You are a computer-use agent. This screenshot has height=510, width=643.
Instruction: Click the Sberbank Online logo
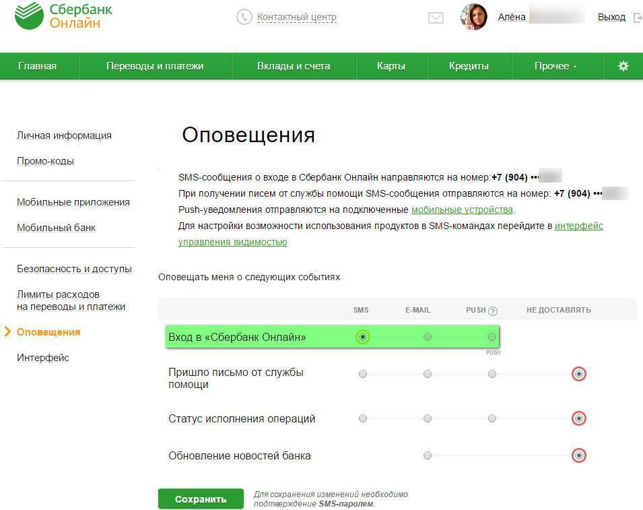coord(63,15)
